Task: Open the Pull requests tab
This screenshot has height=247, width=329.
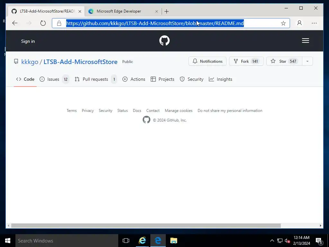Action: point(96,79)
